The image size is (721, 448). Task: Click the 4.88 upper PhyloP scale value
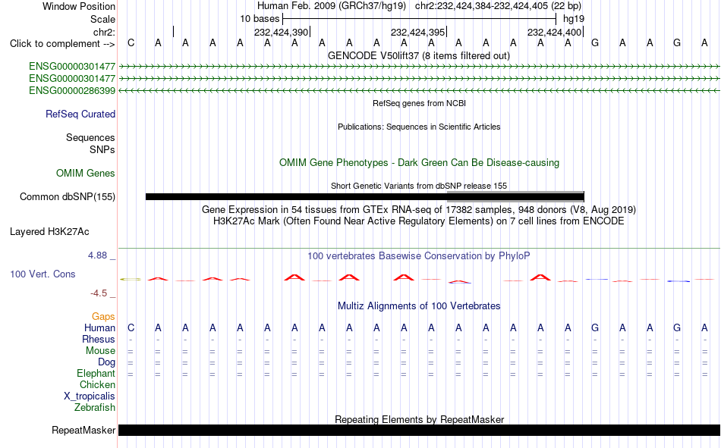97,255
